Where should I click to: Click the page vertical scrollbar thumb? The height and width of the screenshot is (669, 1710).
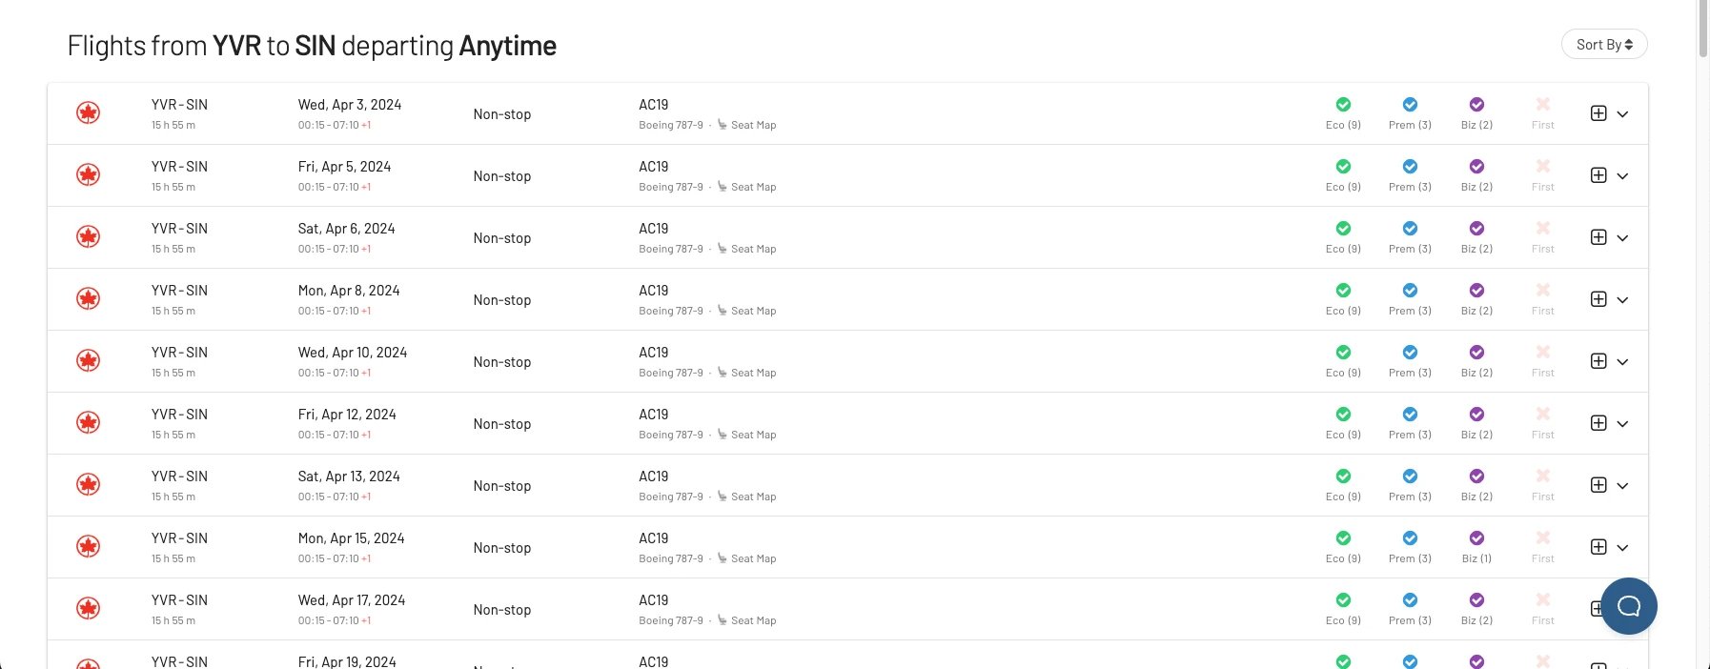(x=1703, y=29)
